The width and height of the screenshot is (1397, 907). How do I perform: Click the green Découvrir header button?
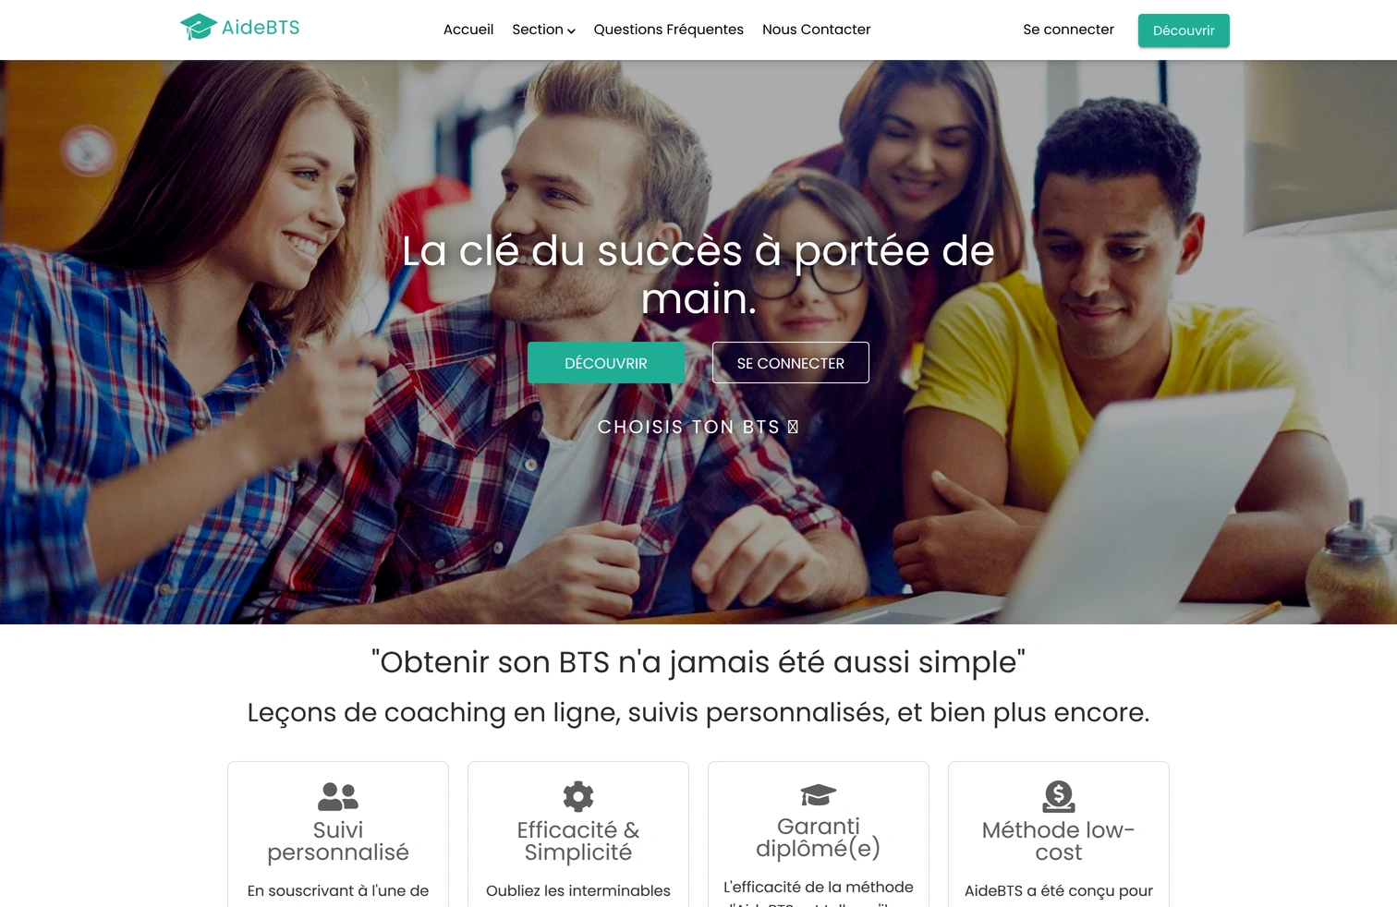[x=1184, y=30]
